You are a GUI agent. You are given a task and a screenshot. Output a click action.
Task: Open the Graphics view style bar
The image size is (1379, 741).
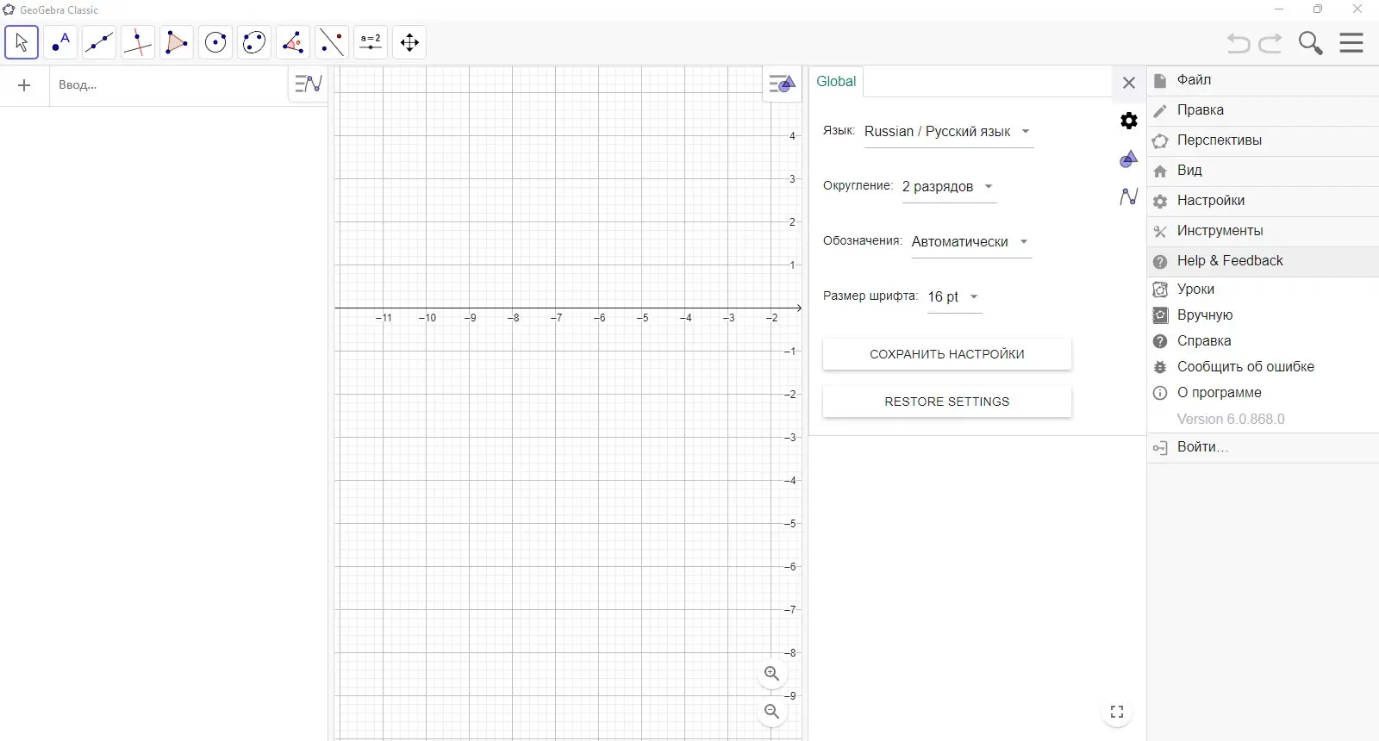click(782, 84)
